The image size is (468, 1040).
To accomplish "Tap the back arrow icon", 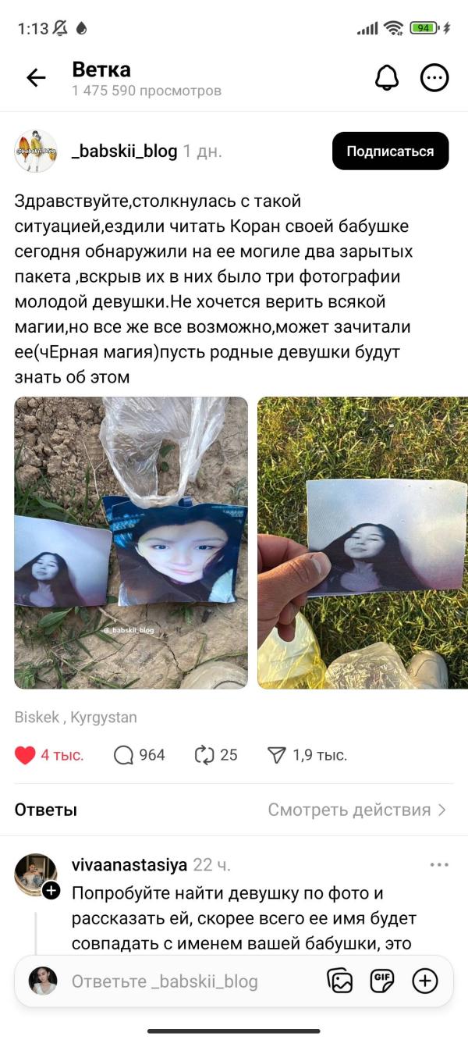I will point(36,77).
